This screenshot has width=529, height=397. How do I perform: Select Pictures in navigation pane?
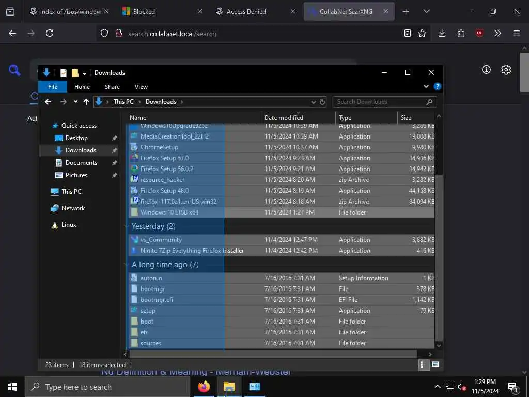tap(76, 175)
